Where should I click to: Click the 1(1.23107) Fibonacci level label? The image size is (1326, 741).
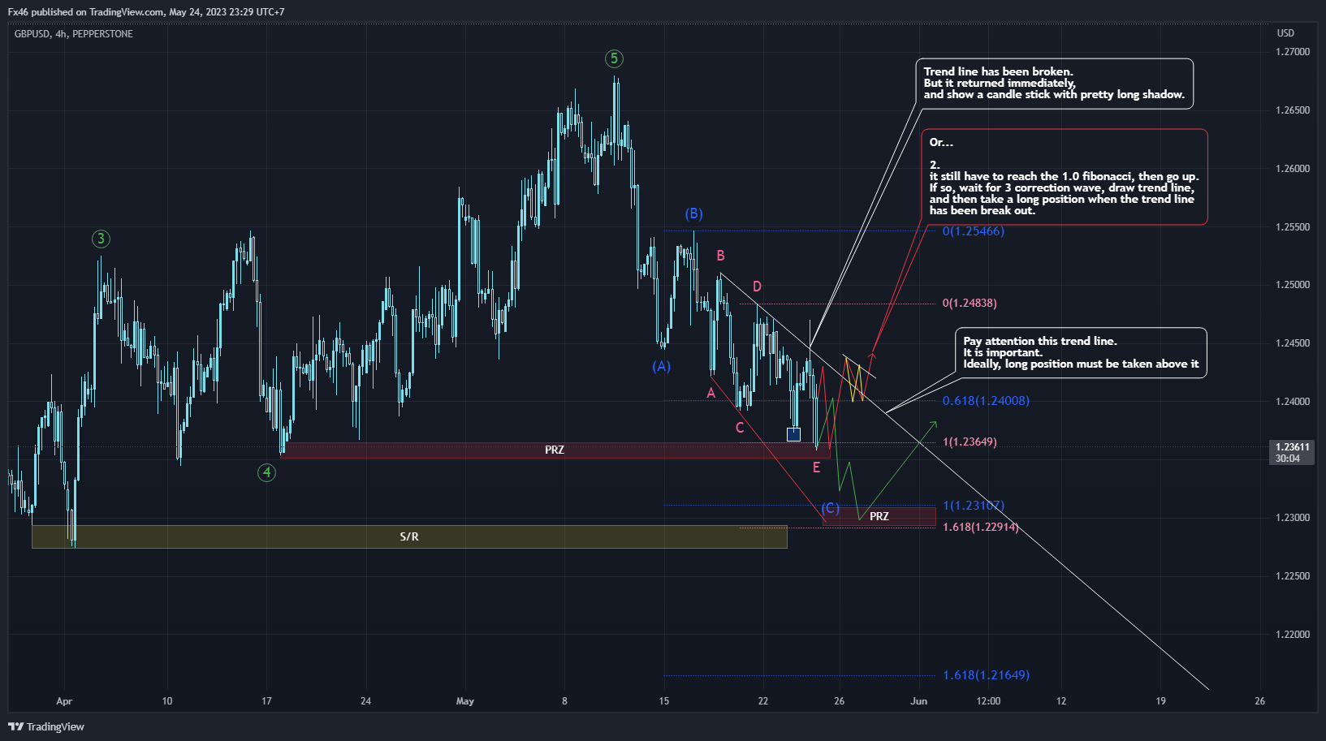pos(973,506)
